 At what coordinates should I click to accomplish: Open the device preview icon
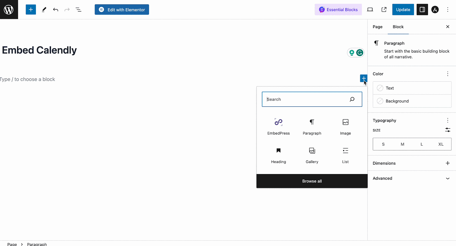[x=370, y=9]
